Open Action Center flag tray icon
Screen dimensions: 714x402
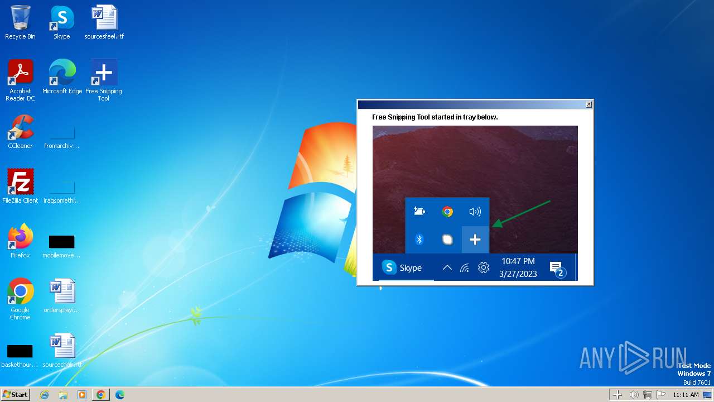click(661, 395)
